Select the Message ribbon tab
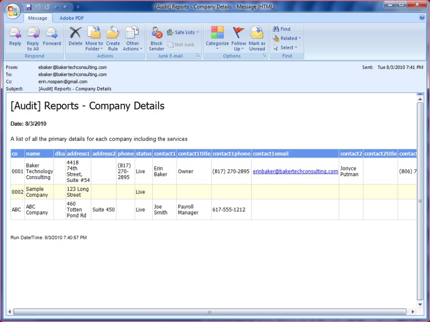430x322 pixels. coord(38,18)
